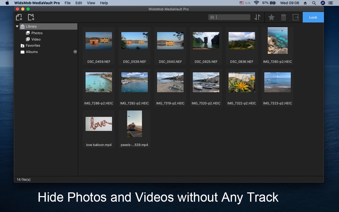
Task: Select the DSC_0540.NEF thumbnail
Action: pos(170,41)
